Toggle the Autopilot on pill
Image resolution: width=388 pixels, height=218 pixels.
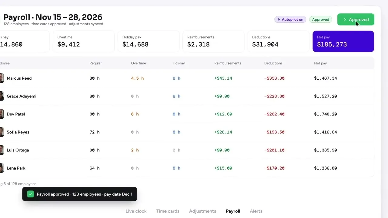(x=290, y=19)
